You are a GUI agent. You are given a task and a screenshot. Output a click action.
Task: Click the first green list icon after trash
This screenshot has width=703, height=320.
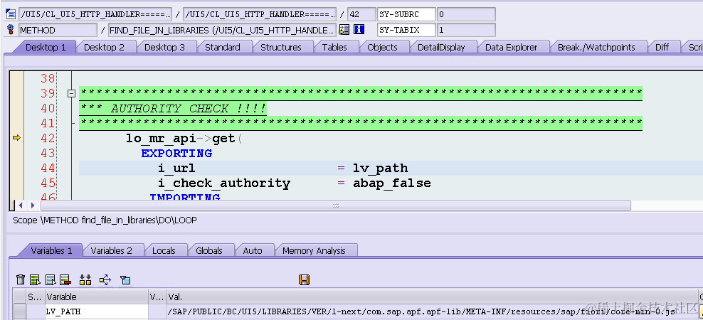click(x=36, y=280)
